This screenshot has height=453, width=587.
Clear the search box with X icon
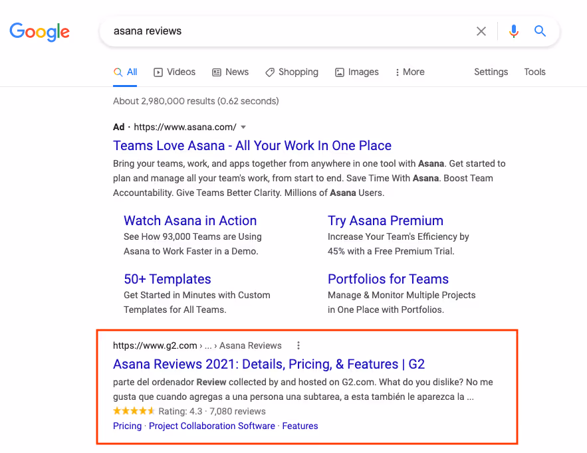click(481, 31)
